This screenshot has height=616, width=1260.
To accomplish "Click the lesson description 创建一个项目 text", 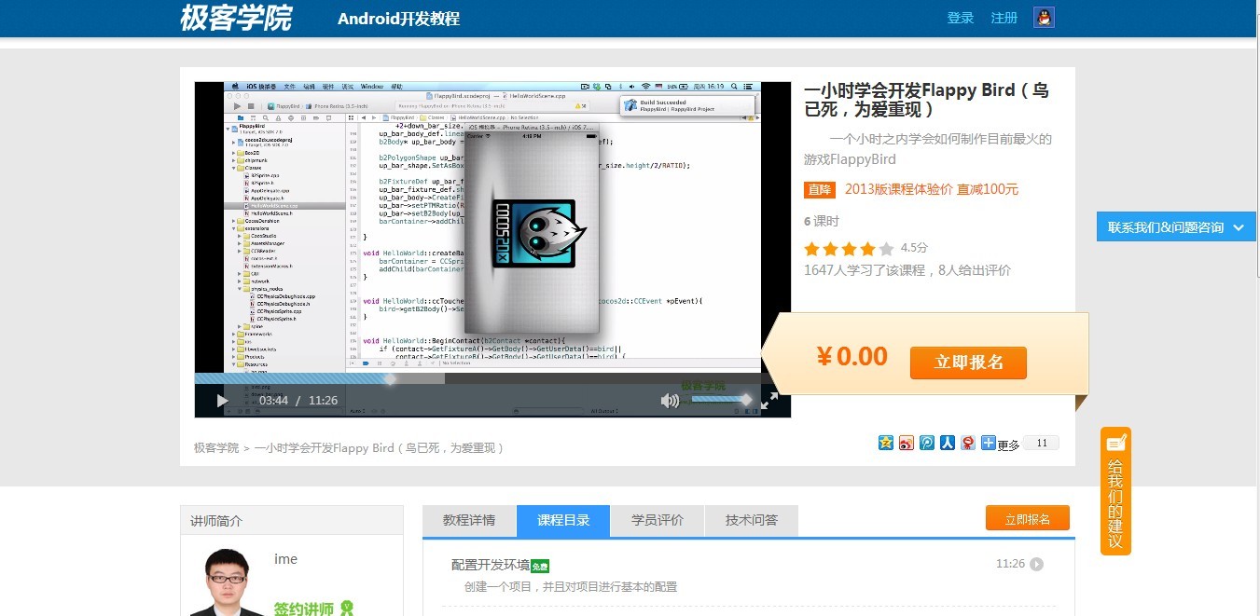I will coord(571,587).
